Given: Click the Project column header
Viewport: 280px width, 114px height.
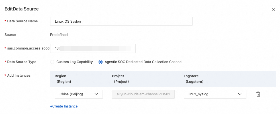Looking at the screenshot, I should tap(120, 79).
